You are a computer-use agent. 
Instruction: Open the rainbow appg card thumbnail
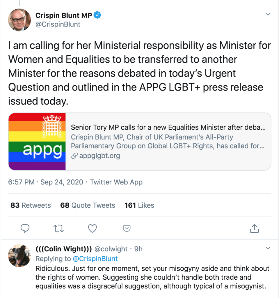(37, 142)
